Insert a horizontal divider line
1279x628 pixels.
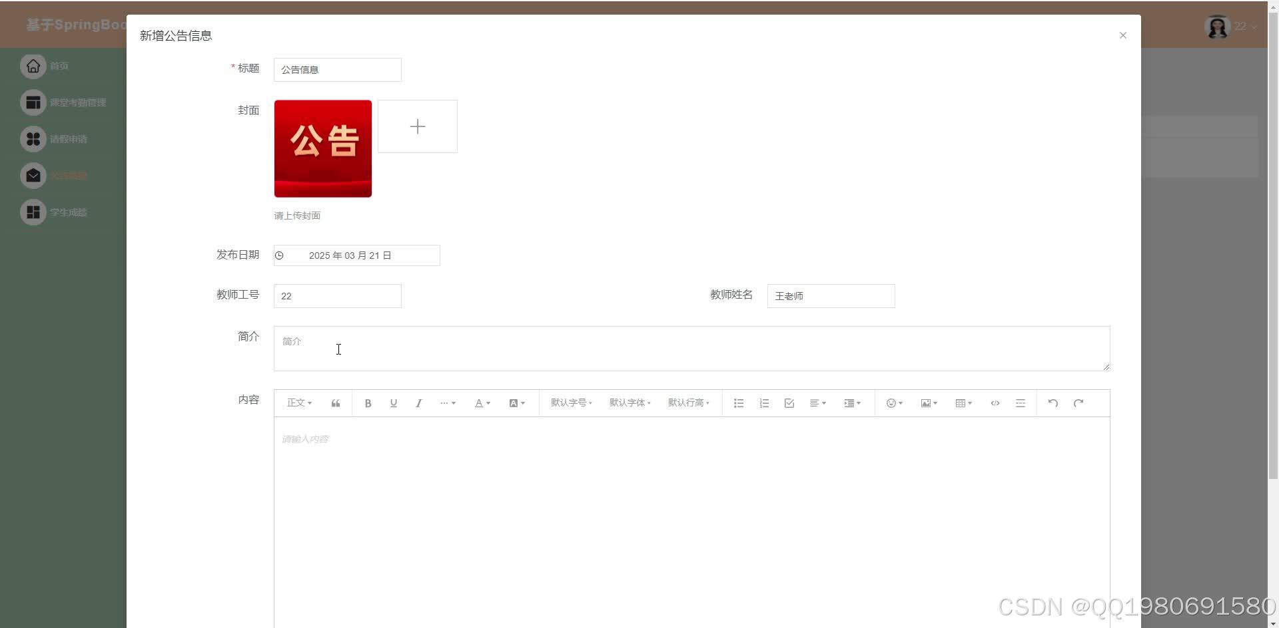pyautogui.click(x=1021, y=402)
